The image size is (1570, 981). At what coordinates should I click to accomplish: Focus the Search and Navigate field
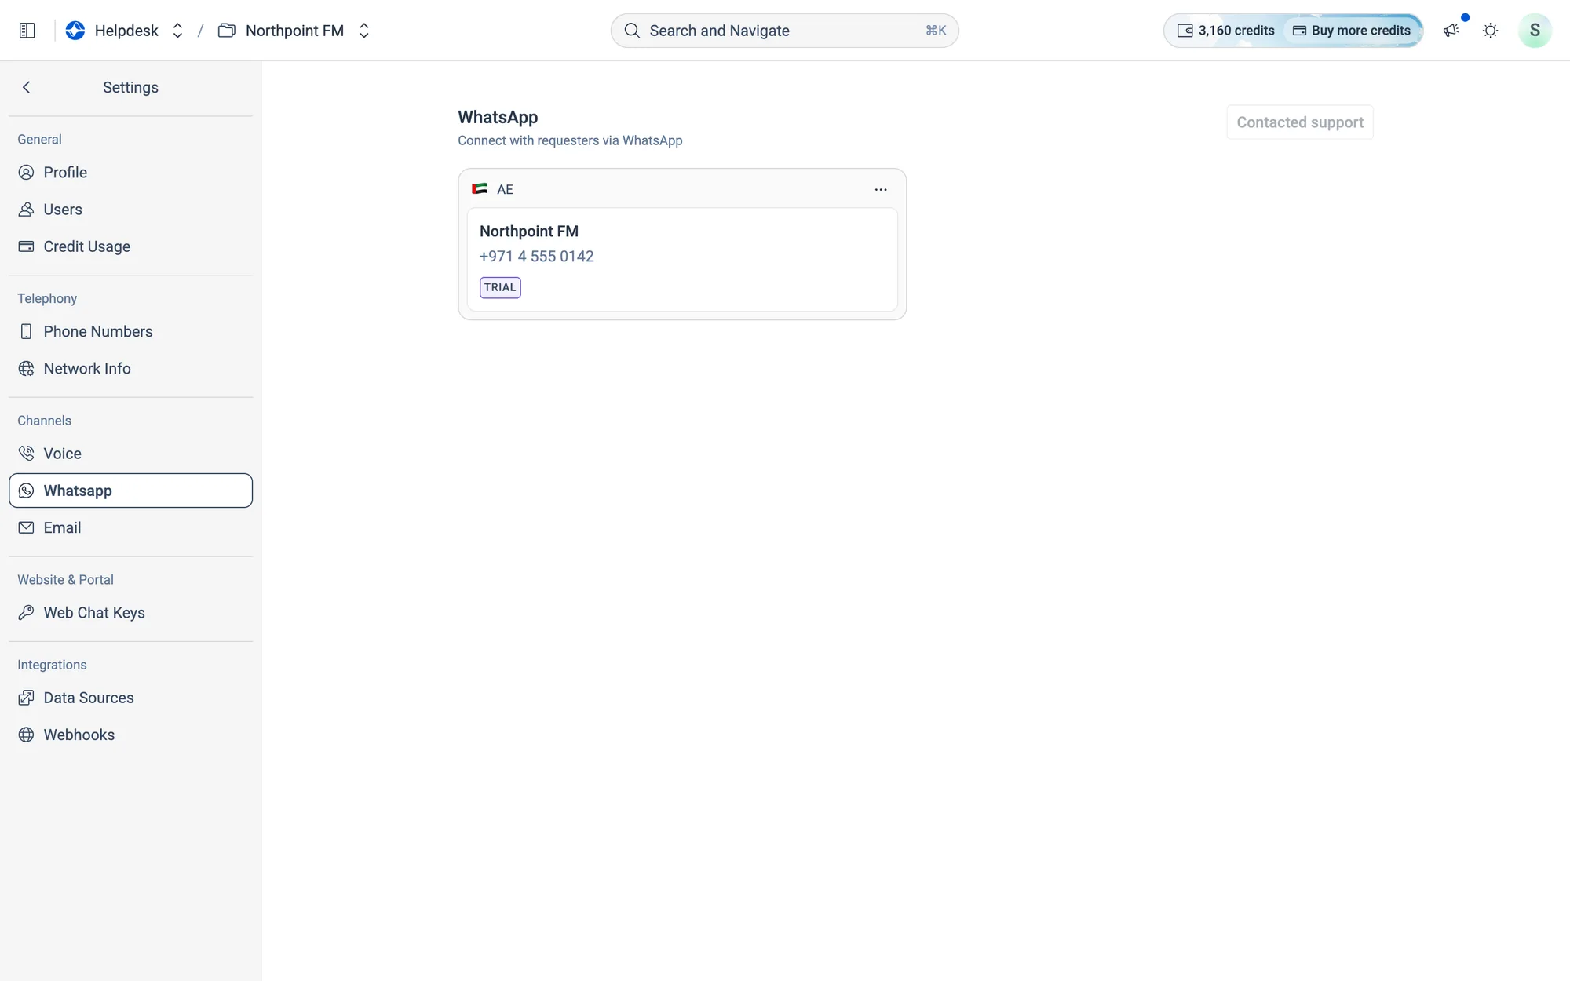(x=785, y=31)
